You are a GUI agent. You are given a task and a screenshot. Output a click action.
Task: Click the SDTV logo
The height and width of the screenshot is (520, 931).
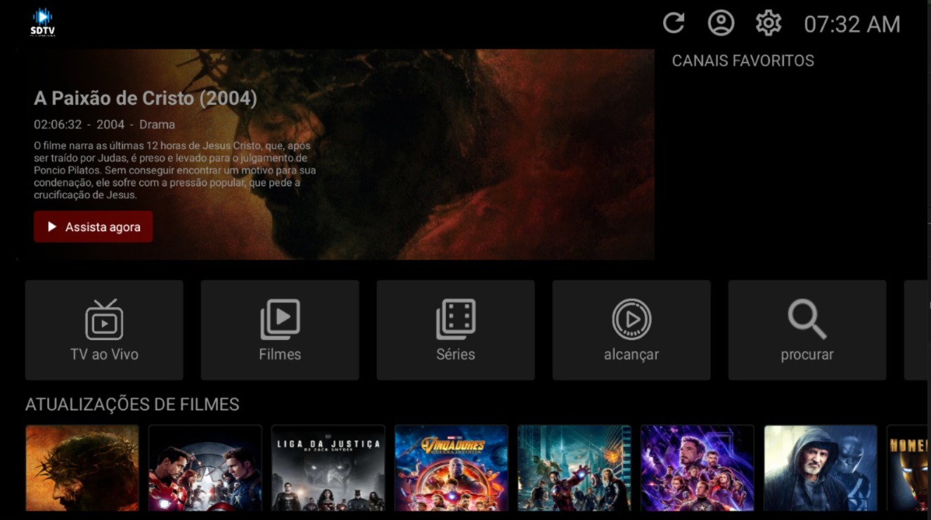pos(42,22)
